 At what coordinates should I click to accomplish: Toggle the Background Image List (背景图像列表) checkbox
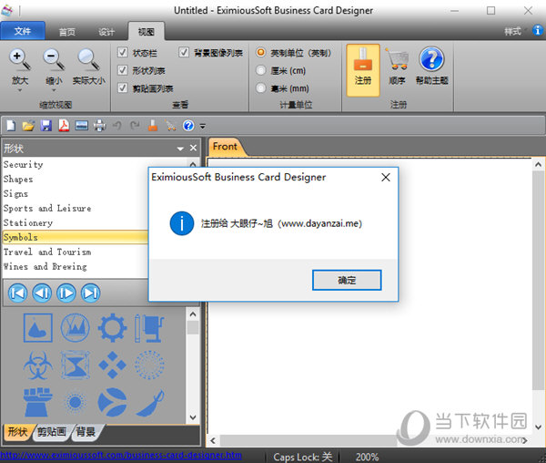coord(184,53)
